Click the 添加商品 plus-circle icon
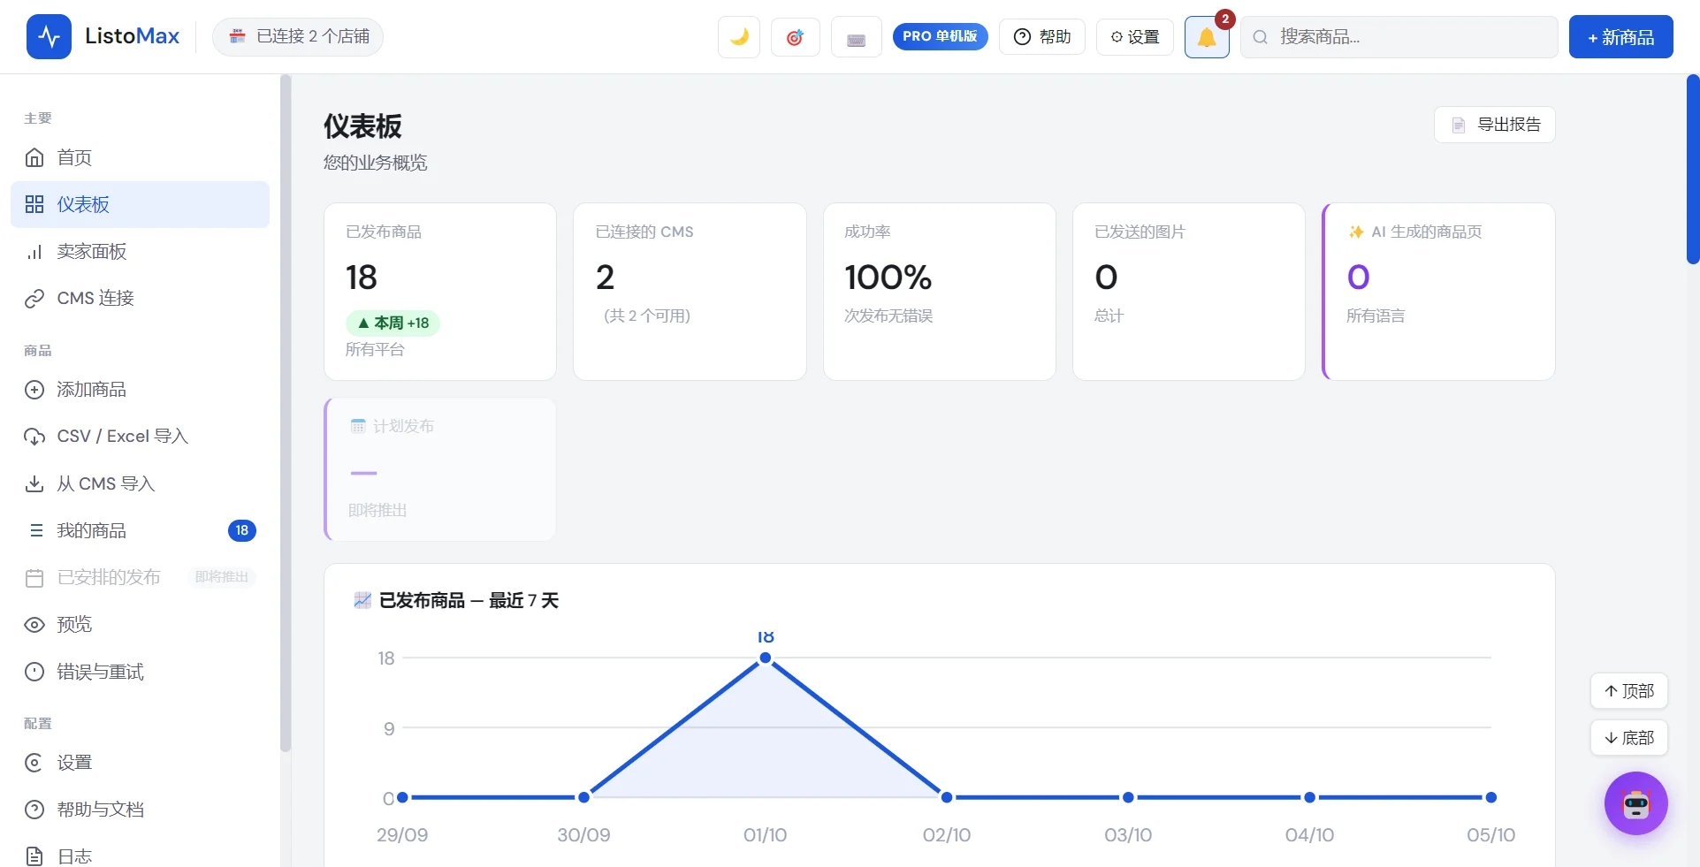Image resolution: width=1700 pixels, height=867 pixels. coord(34,390)
